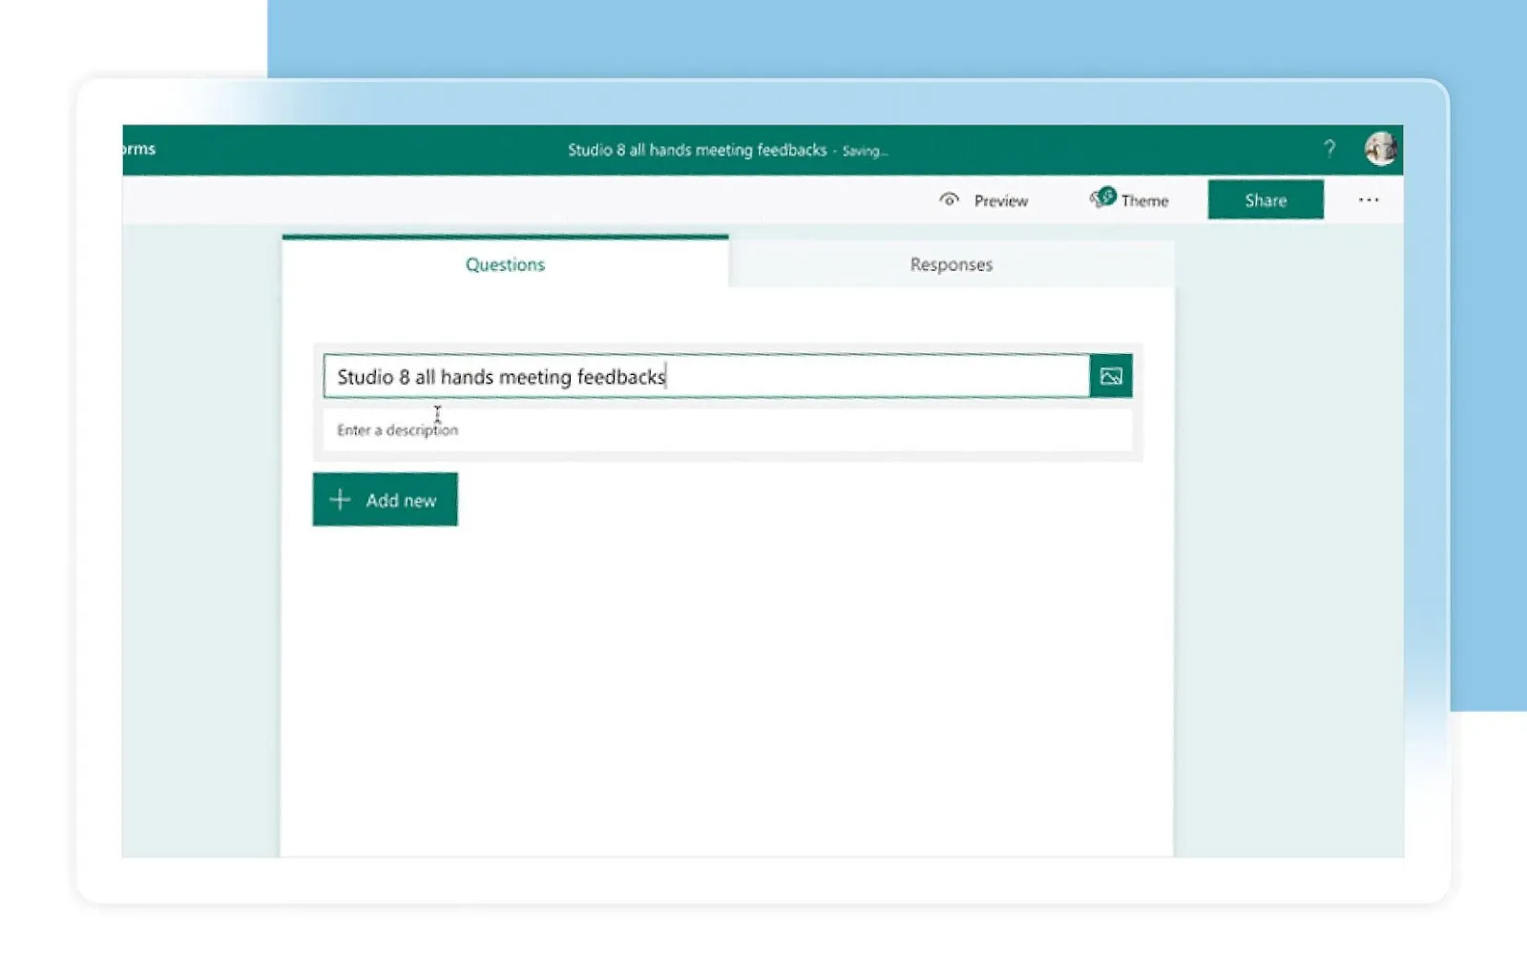Open the Theme picker

(x=1129, y=199)
